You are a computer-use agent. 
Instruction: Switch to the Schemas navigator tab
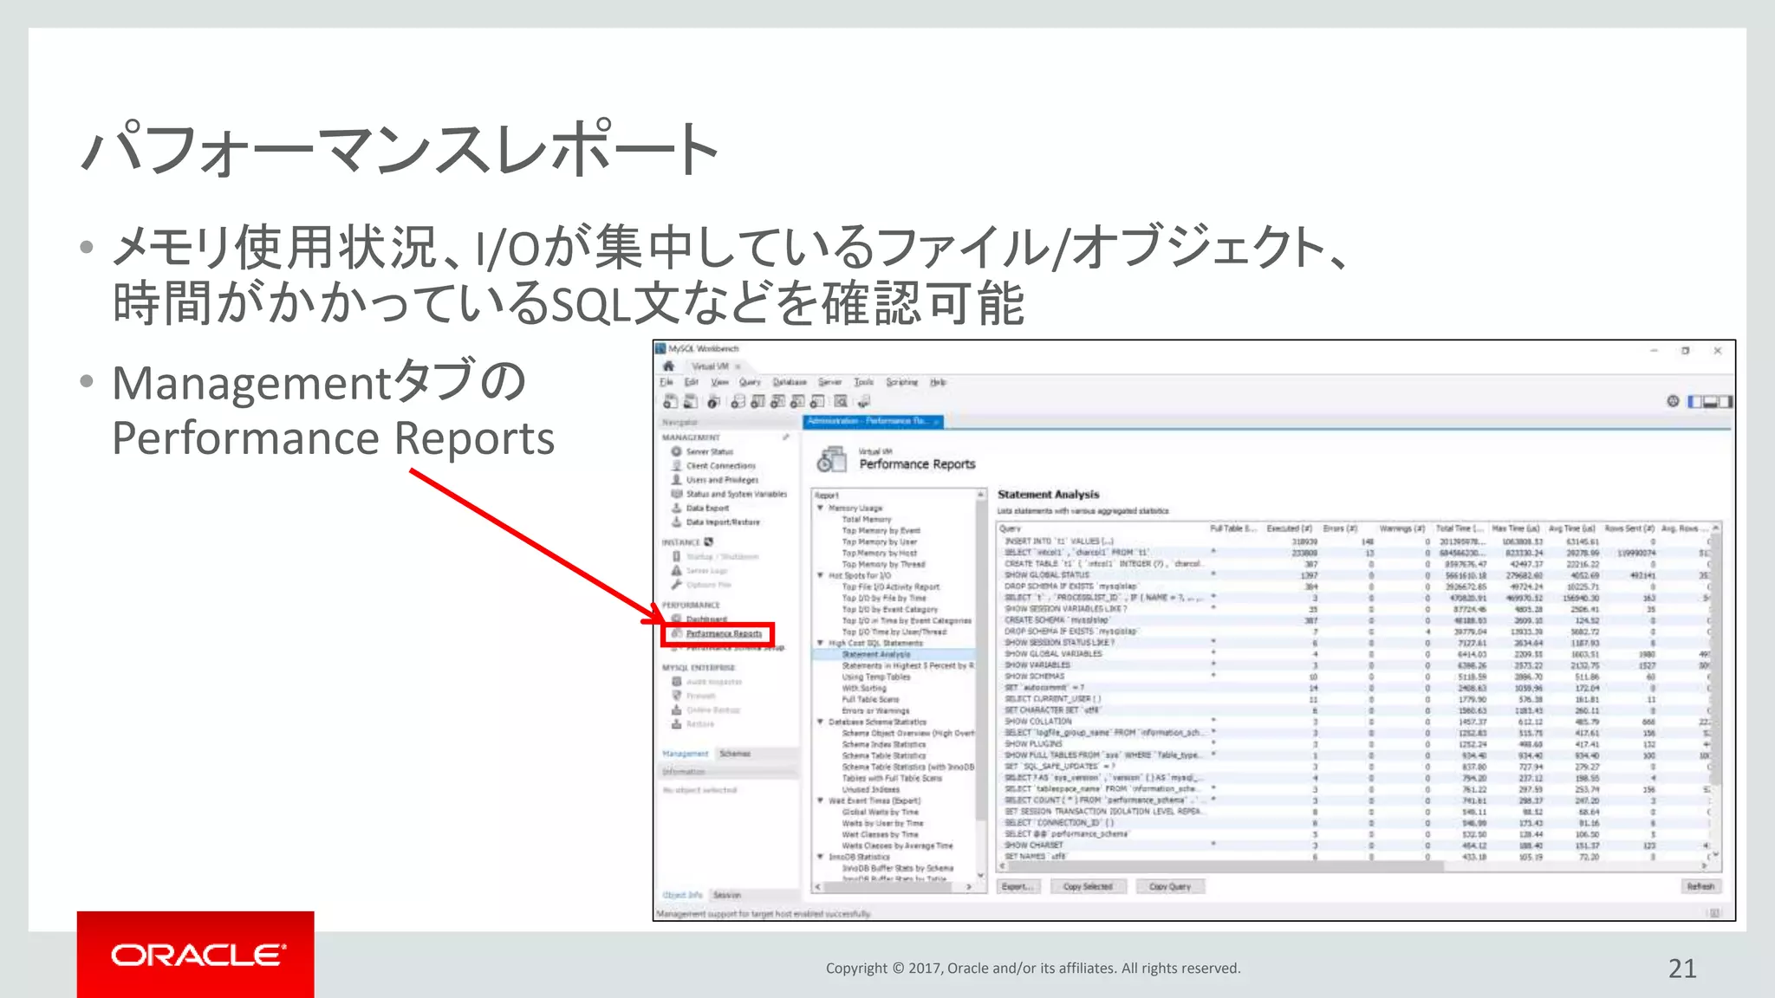coord(734,754)
